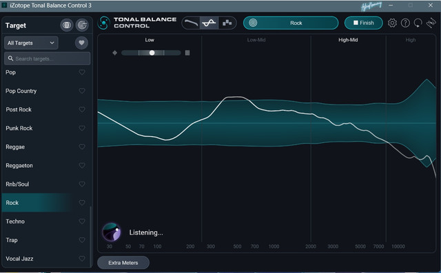Click the High band label
Viewport: 441px width, 273px height.
[x=411, y=40]
